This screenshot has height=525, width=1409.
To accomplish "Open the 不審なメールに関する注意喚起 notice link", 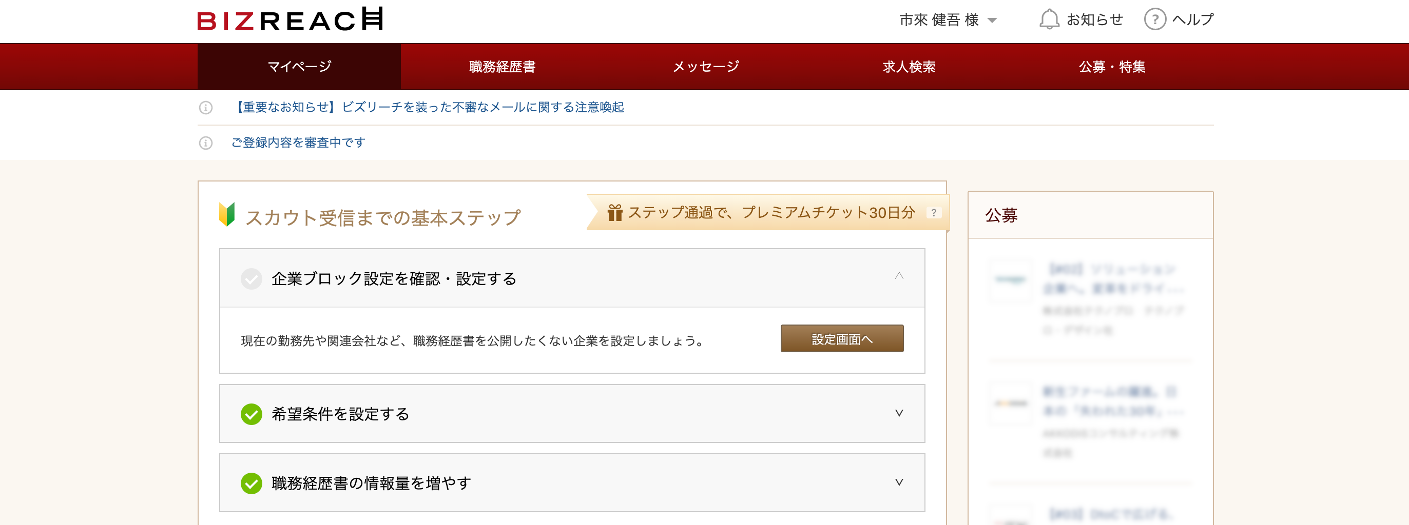I will pyautogui.click(x=428, y=107).
